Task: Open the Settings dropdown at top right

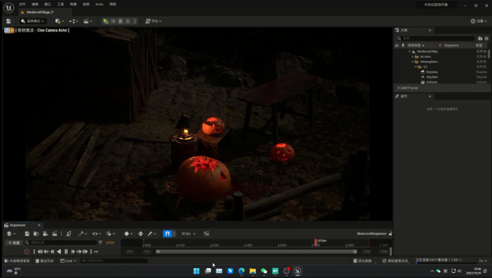Action: coord(478,21)
